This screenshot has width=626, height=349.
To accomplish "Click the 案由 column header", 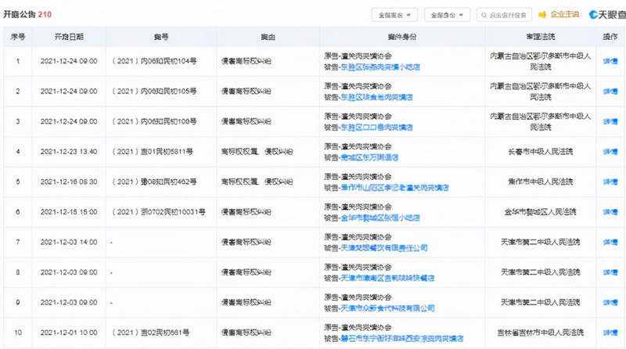I will tap(268, 37).
